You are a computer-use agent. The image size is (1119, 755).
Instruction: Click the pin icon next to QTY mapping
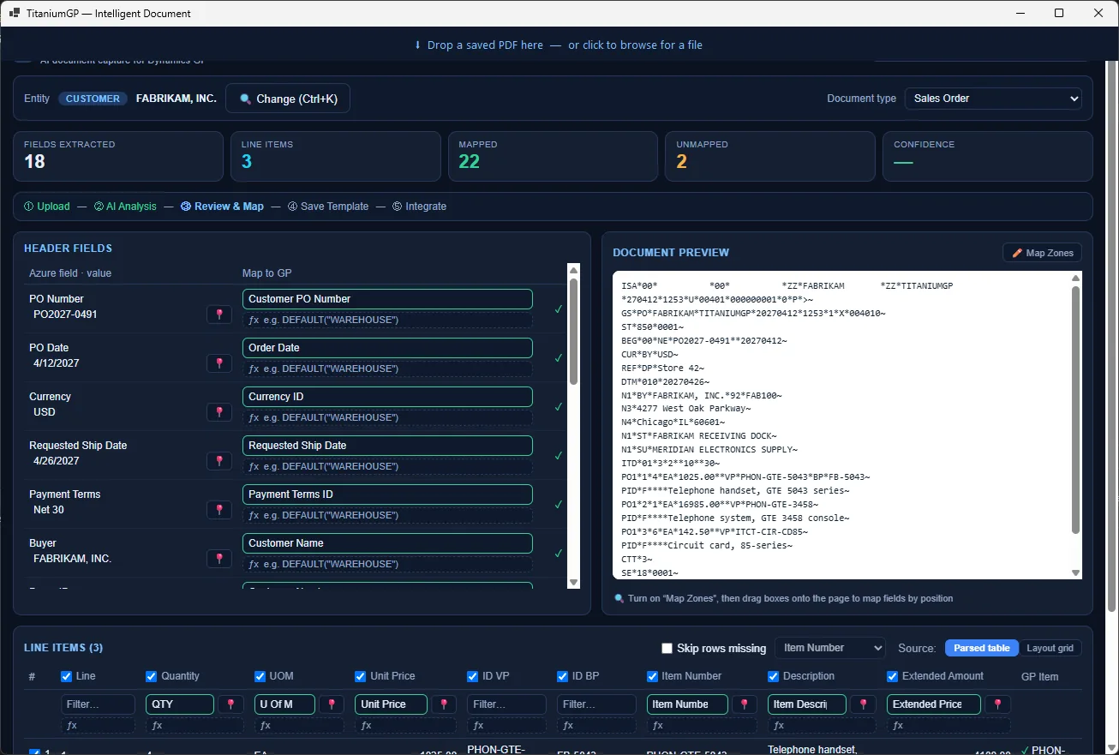[x=230, y=704]
